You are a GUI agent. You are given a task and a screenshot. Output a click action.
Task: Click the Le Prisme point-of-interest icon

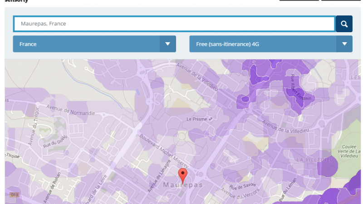(x=210, y=119)
